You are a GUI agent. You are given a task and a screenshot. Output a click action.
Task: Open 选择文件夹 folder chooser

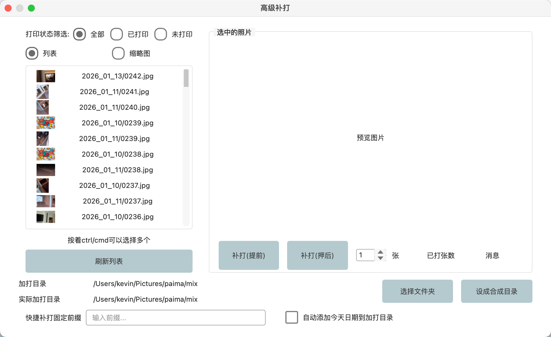tap(417, 291)
